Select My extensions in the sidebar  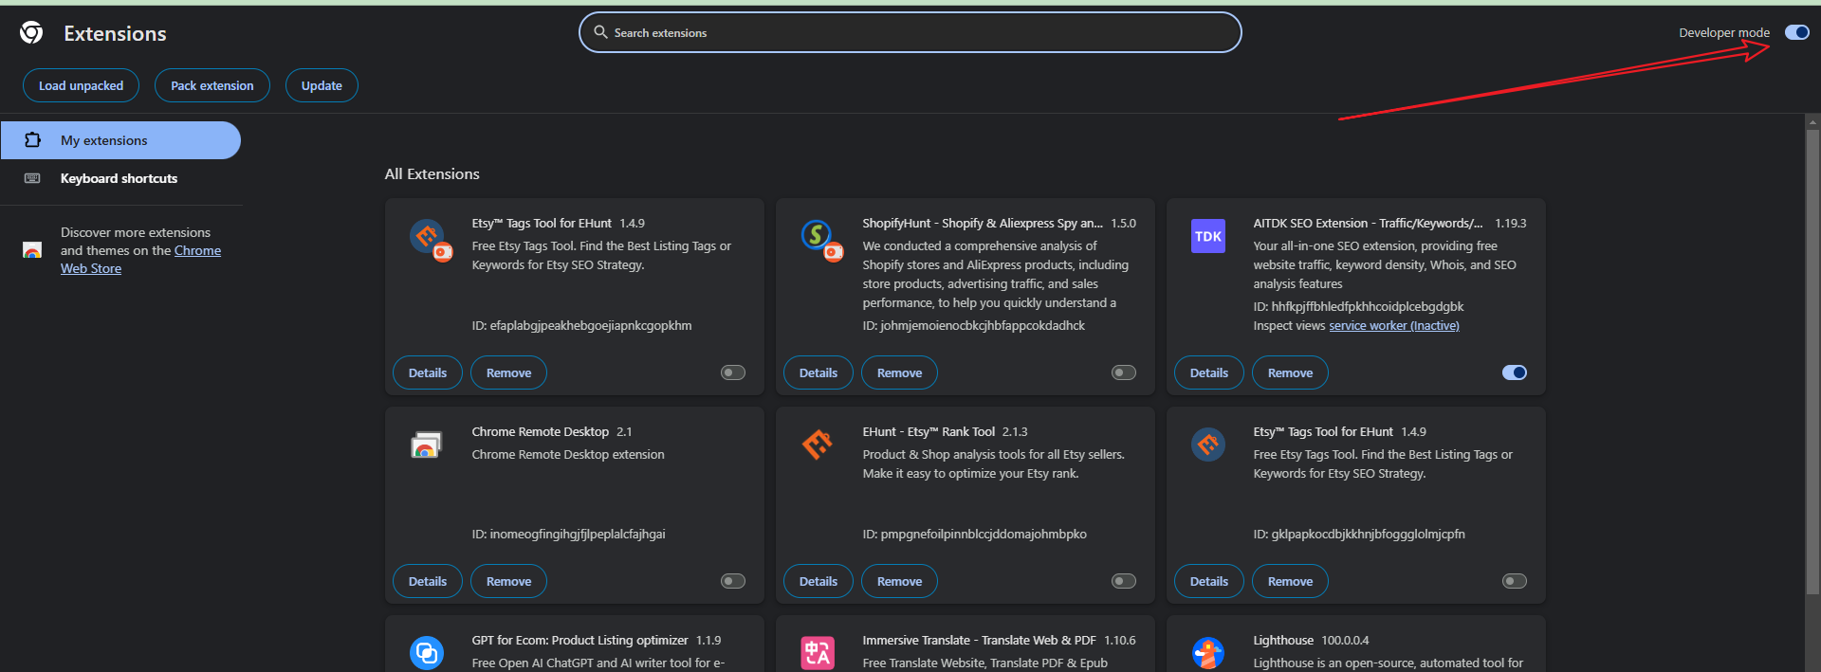pos(120,140)
